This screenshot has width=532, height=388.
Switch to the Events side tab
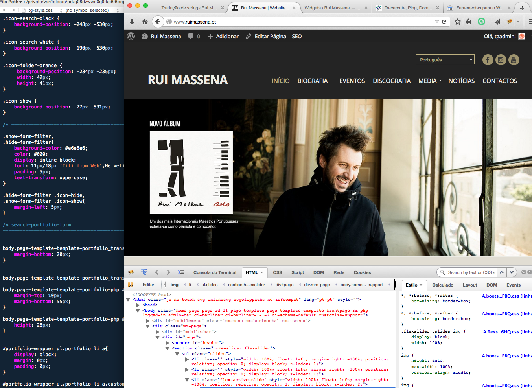point(514,285)
